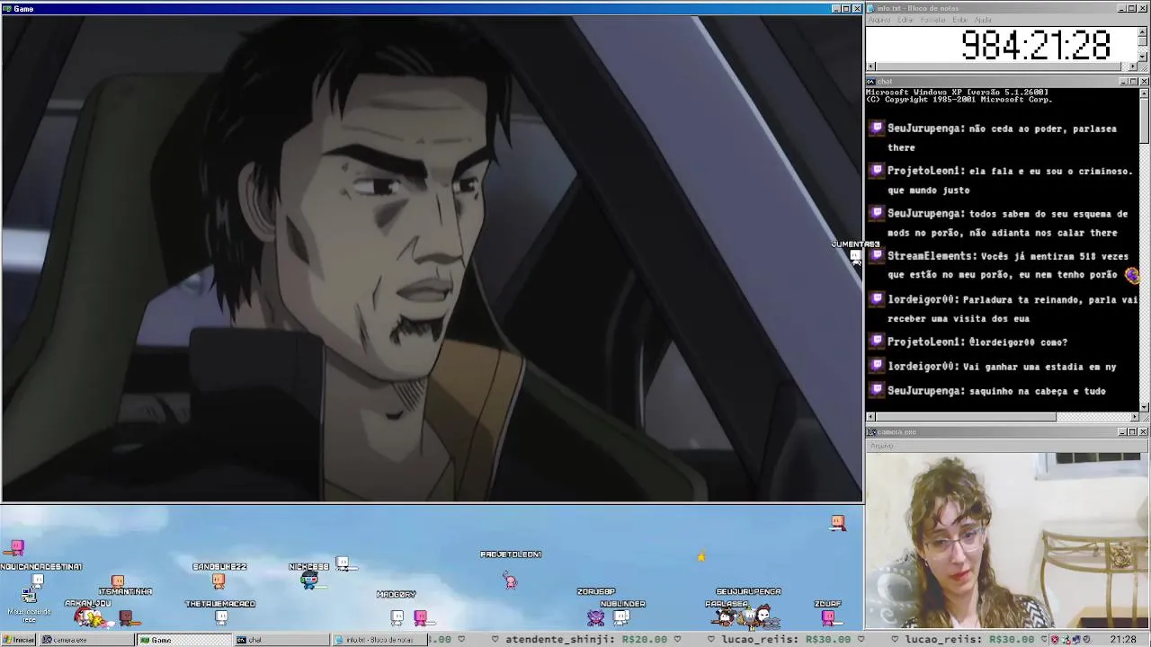This screenshot has width=1151, height=647.
Task: Click the webcam video feed
Action: coord(1008,540)
